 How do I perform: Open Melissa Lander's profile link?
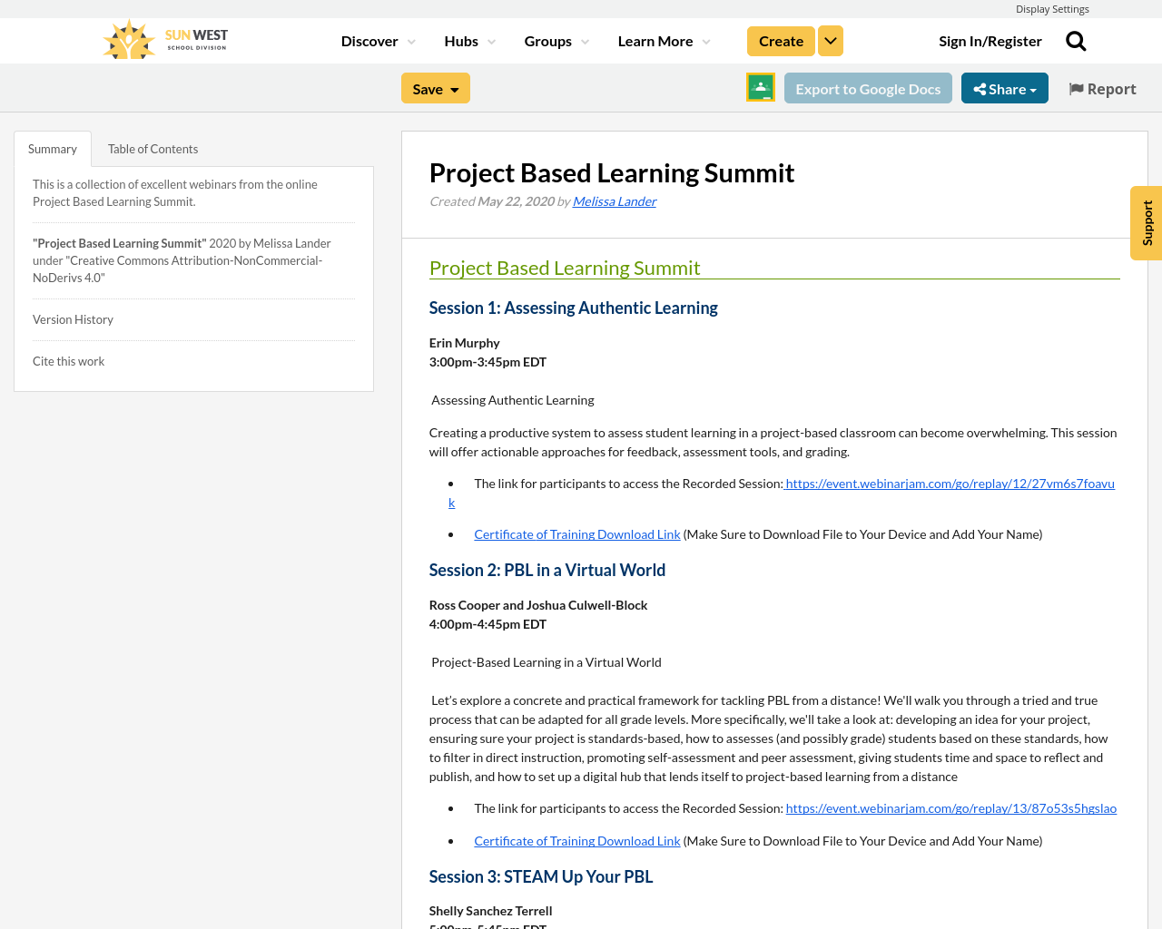point(614,200)
